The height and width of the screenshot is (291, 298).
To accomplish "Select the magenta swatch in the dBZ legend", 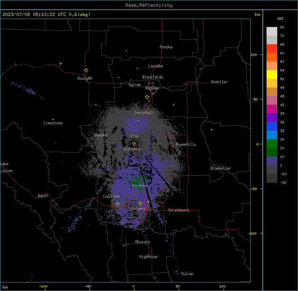I will (272, 109).
